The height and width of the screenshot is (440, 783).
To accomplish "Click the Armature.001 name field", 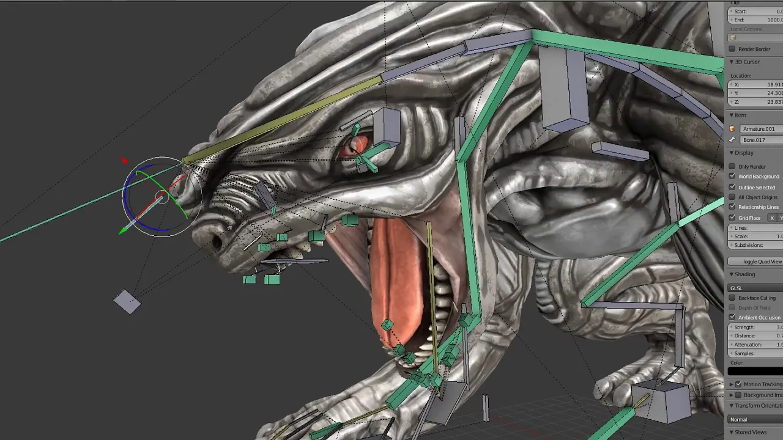I will (x=761, y=129).
